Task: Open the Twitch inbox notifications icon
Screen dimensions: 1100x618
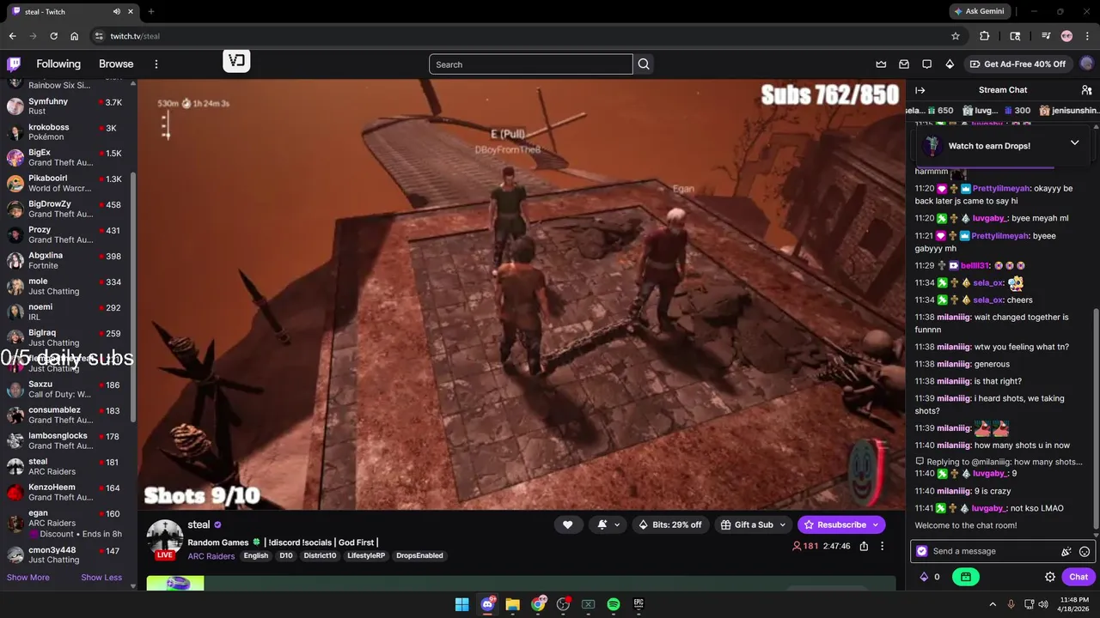Action: click(904, 64)
